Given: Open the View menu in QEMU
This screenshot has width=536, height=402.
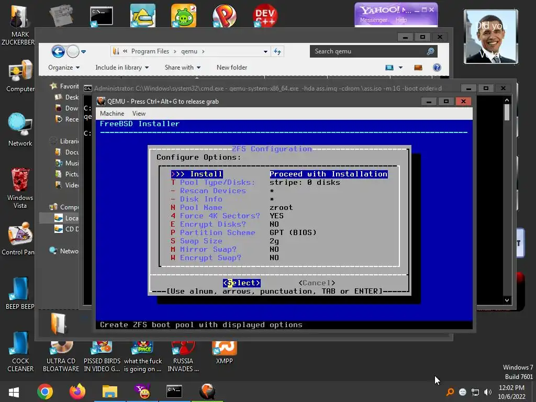Looking at the screenshot, I should pos(139,114).
